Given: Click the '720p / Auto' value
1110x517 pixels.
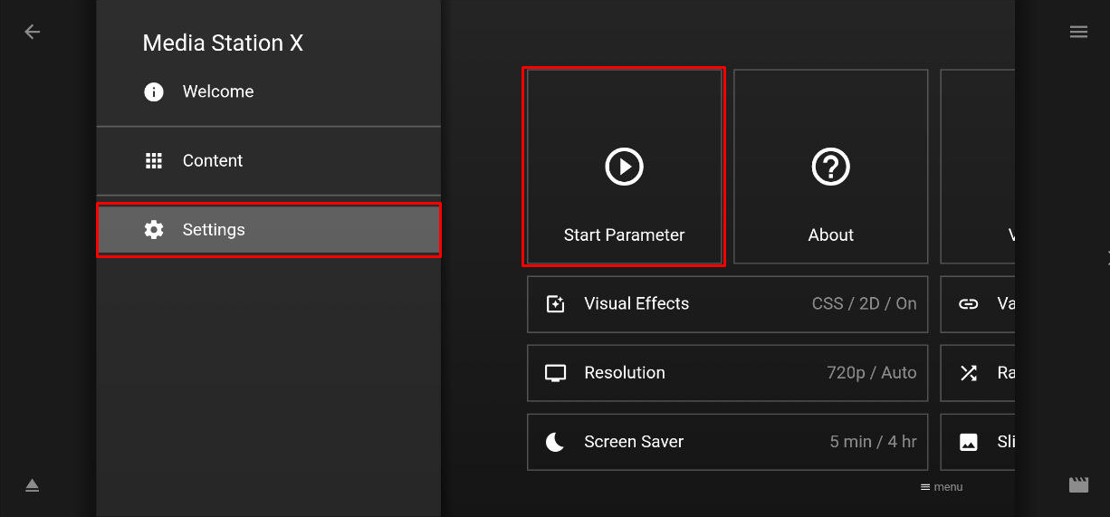Looking at the screenshot, I should [x=871, y=373].
